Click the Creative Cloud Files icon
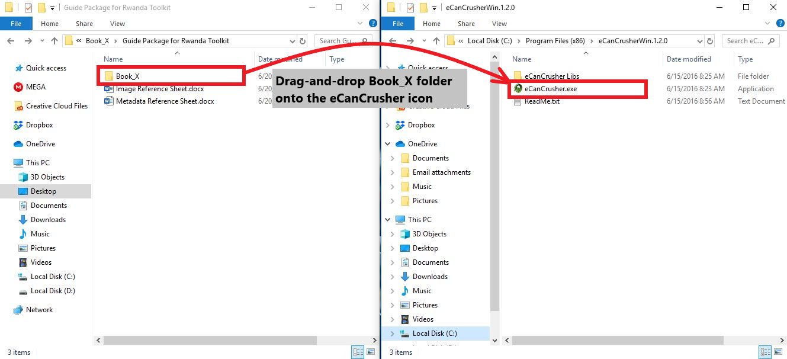 [18, 106]
